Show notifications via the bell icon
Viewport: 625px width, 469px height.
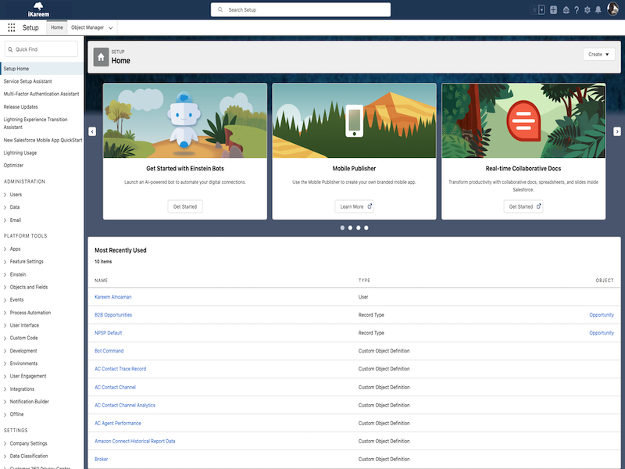(598, 10)
